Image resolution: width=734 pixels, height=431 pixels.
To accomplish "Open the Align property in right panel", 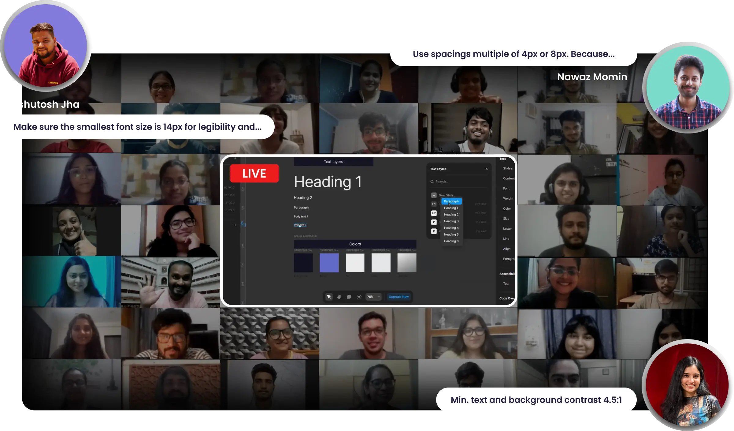I will [507, 249].
